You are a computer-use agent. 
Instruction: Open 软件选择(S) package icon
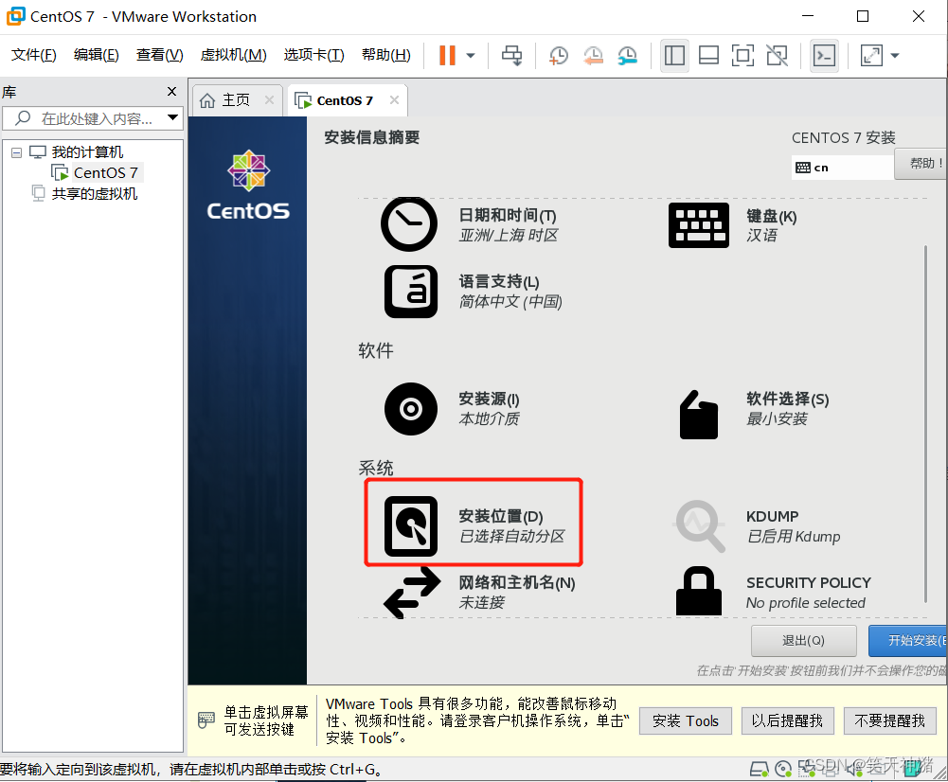(698, 415)
